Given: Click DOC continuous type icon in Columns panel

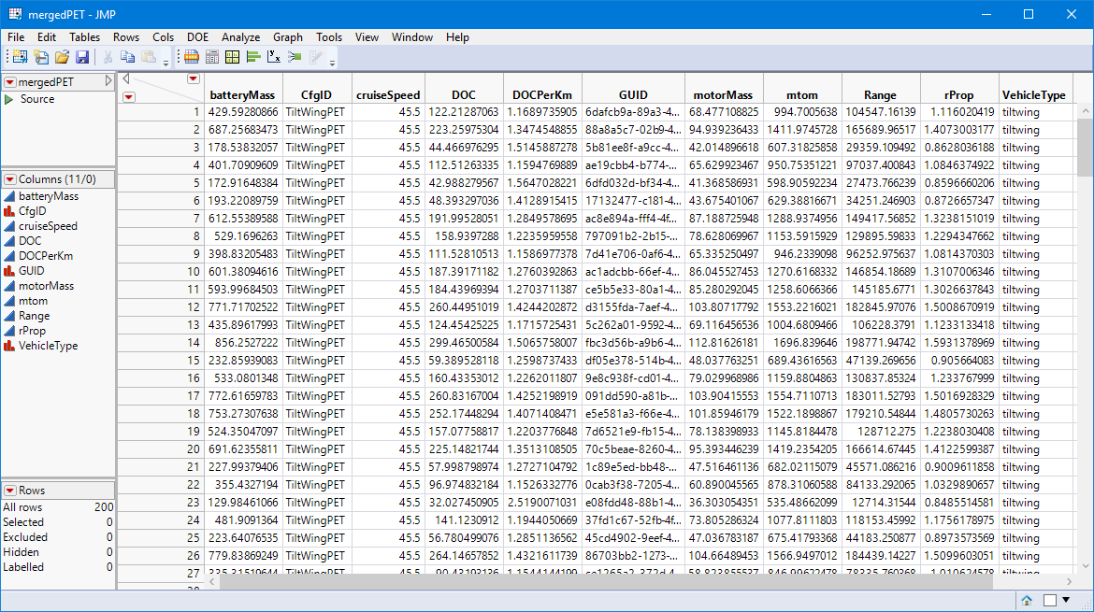Looking at the screenshot, I should point(9,241).
